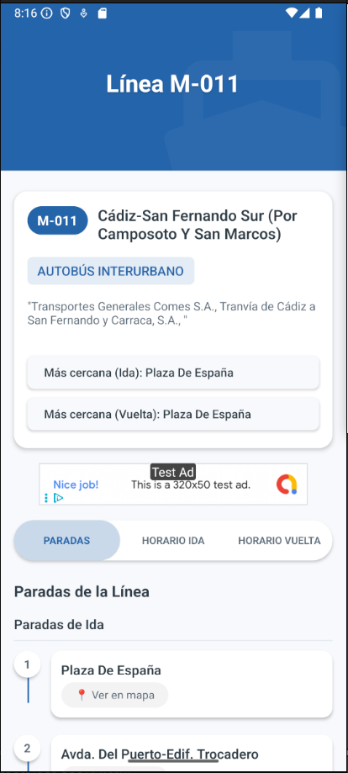Tap the M-011 line badge

click(x=57, y=220)
